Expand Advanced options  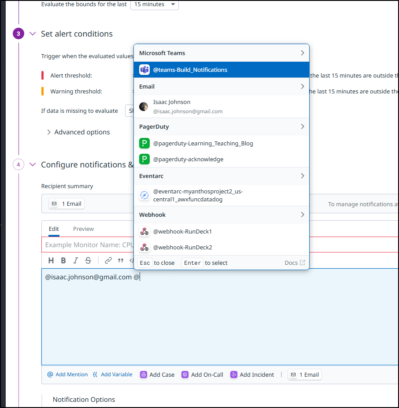78,132
